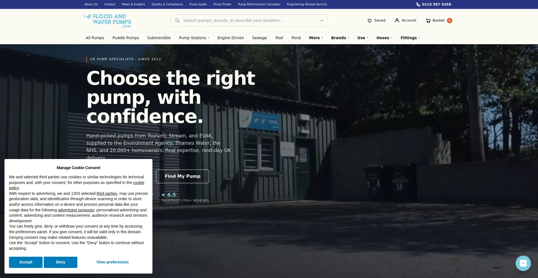Click the magnifier icon in search bar

(x=177, y=20)
